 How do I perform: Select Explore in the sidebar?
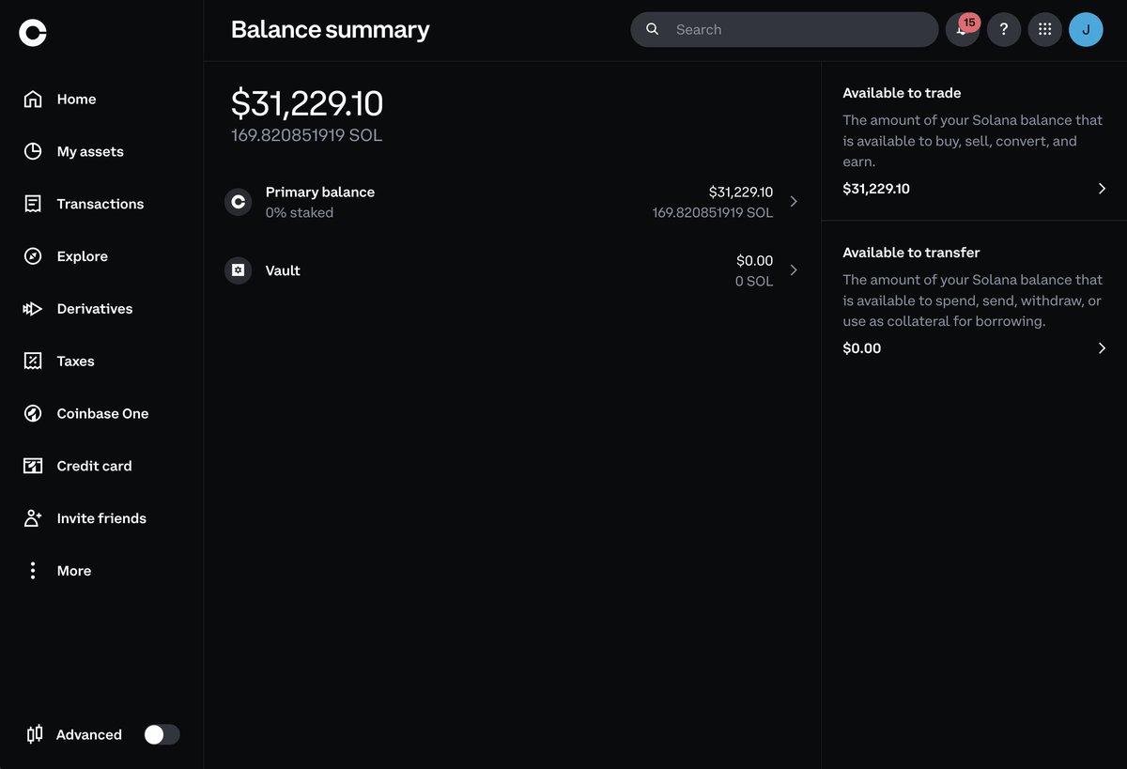pos(83,256)
